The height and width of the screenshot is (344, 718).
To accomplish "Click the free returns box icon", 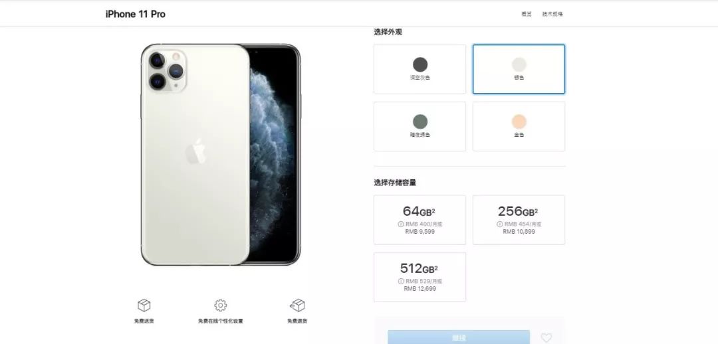I will (x=297, y=305).
